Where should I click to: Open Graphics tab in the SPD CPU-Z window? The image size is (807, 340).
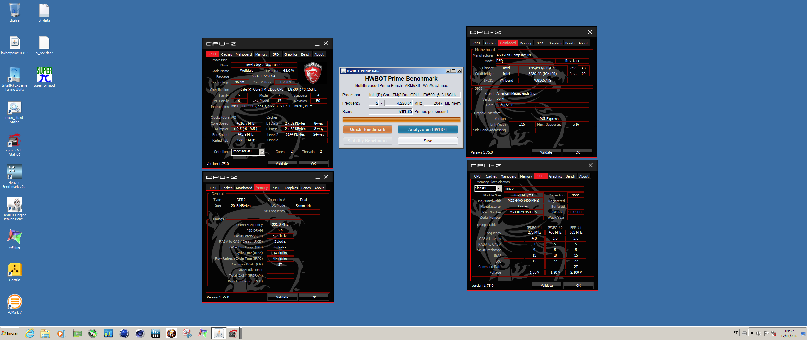click(x=555, y=176)
